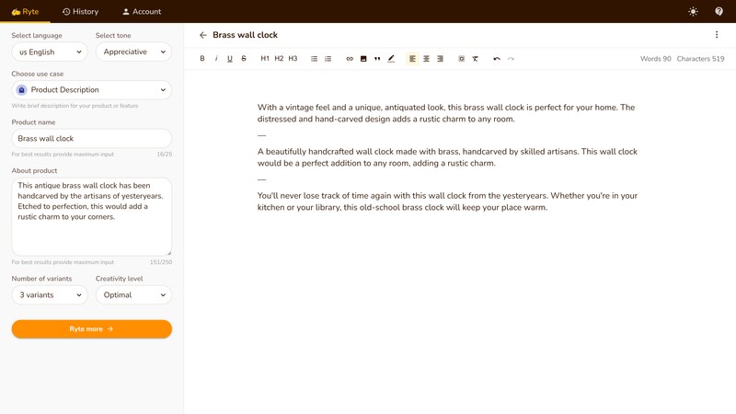Insert a link using the link icon
736x414 pixels.
(x=350, y=59)
